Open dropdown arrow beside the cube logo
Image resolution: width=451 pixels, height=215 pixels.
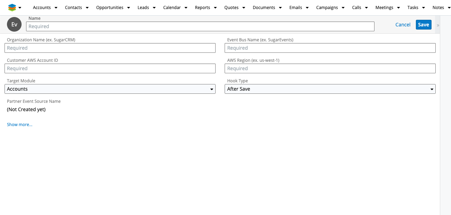(20, 8)
